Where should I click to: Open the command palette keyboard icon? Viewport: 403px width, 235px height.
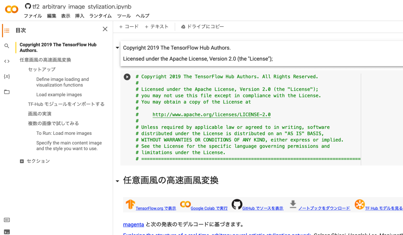(7, 220)
